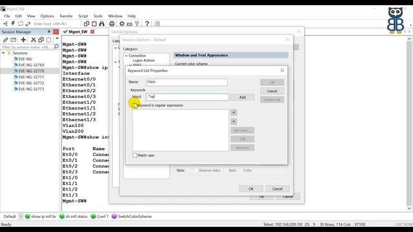Click the key icon left of the Help icon
413x232 pixels.
(x=137, y=24)
